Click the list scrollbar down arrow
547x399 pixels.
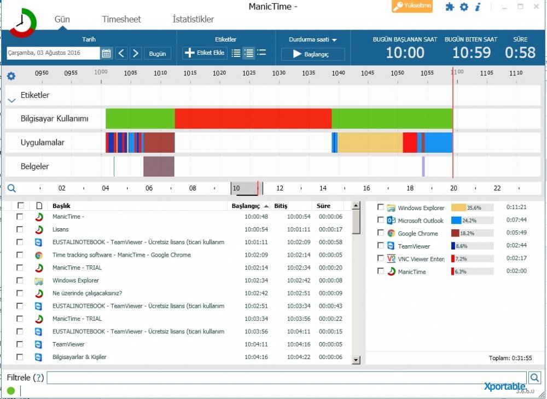click(x=356, y=360)
